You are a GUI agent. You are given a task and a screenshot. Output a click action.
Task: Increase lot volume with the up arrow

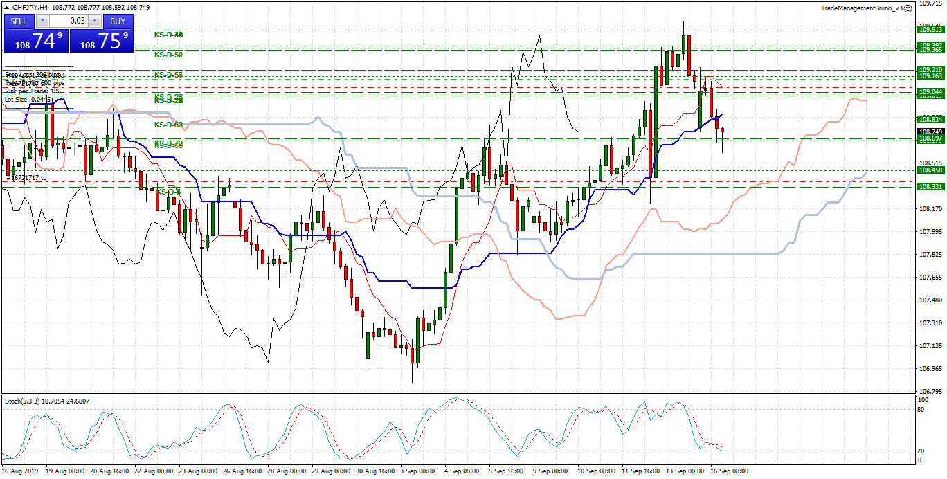coord(94,21)
